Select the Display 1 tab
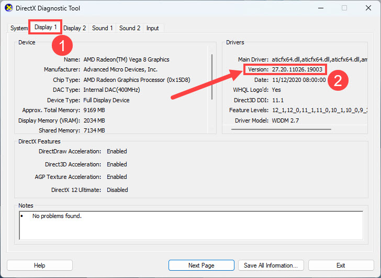The height and width of the screenshot is (278, 381). (x=46, y=27)
